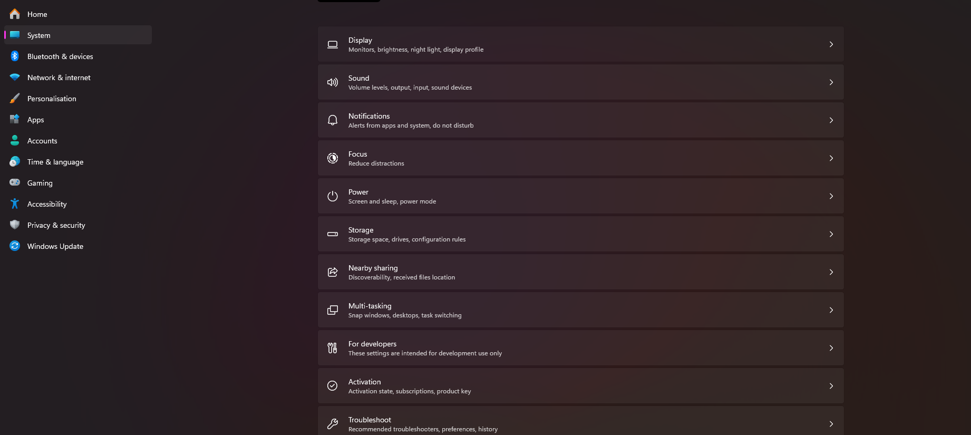This screenshot has width=971, height=435.
Task: Open the Activation settings page
Action: [580, 385]
